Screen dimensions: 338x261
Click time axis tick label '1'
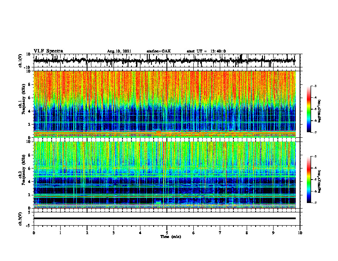point(60,233)
